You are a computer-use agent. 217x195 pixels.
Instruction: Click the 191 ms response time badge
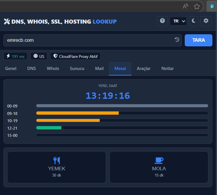(x=15, y=56)
